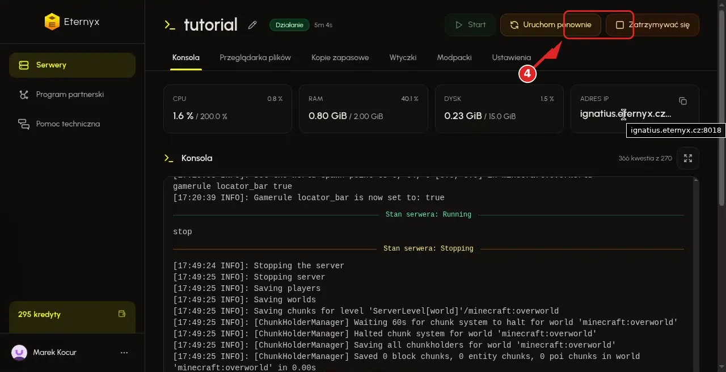Click the Program partnerski icon
Viewport: 726px width, 372px height.
(24, 95)
